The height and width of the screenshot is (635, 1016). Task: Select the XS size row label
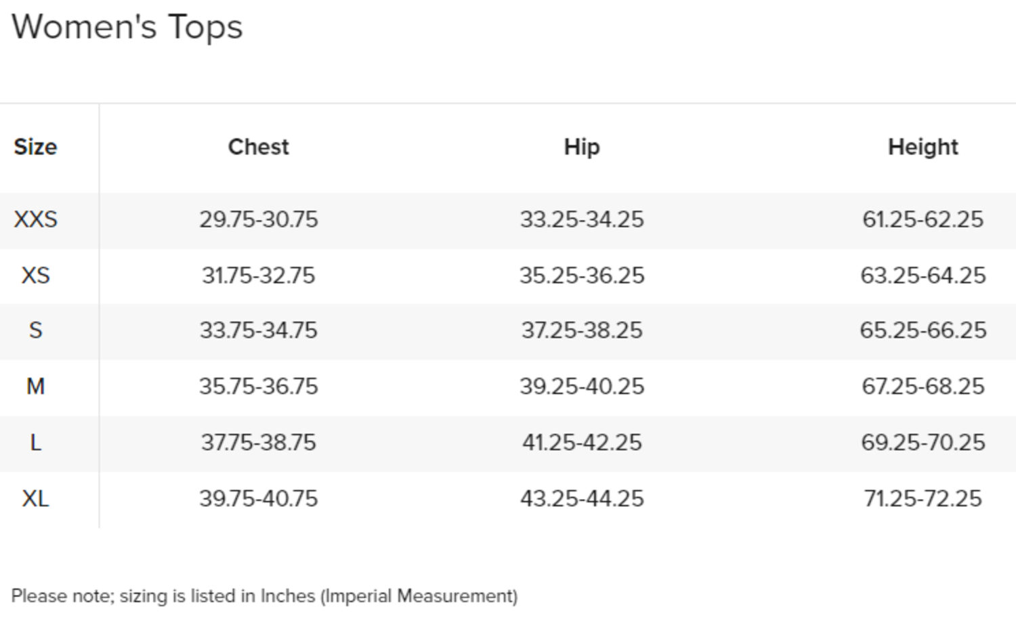click(x=35, y=276)
